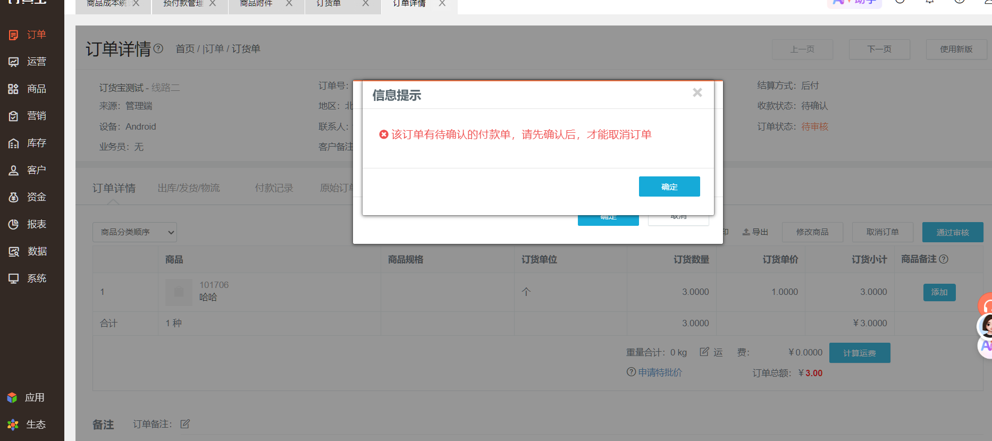Click the 导出 export button
The width and height of the screenshot is (992, 441).
coord(755,232)
